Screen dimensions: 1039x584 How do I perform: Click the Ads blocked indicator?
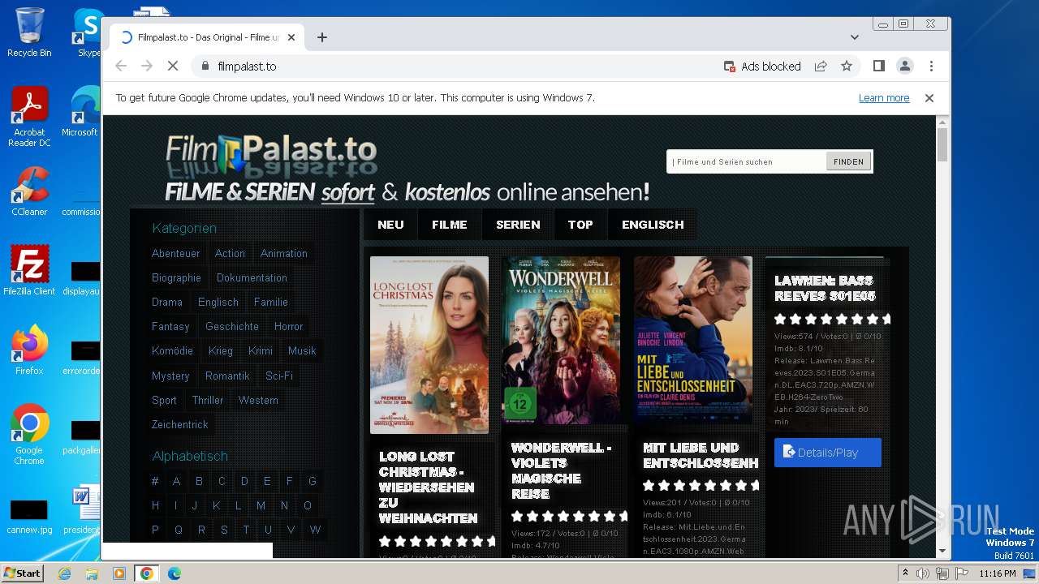click(762, 67)
